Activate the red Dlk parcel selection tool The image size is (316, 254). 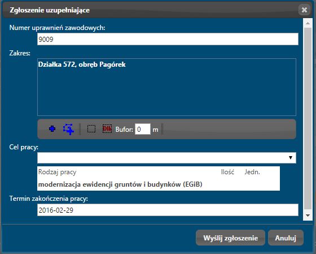click(107, 129)
